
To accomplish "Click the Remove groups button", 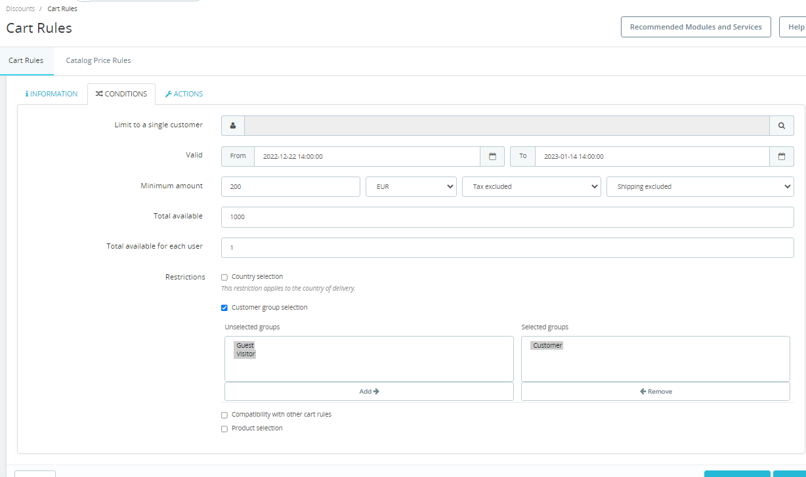I will [x=656, y=391].
